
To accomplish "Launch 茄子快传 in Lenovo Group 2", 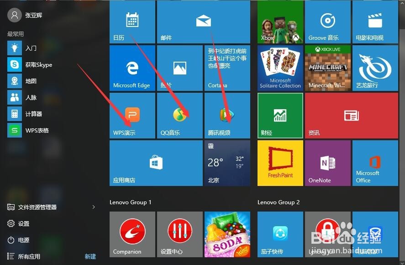I will [x=280, y=234].
